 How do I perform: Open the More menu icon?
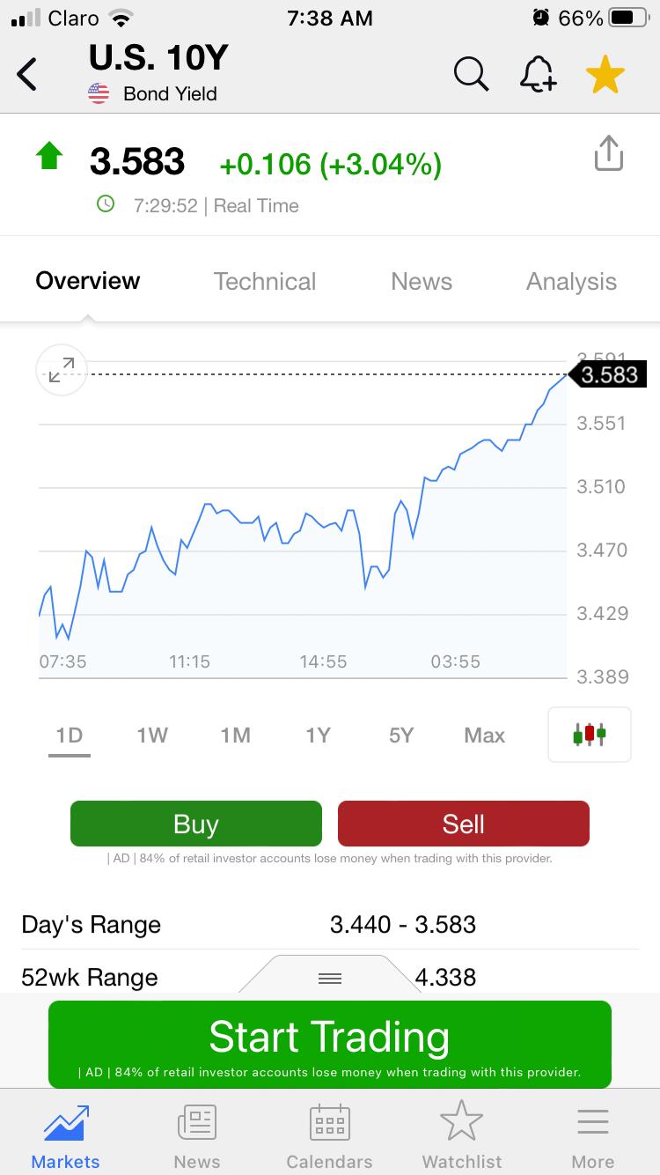point(593,1121)
